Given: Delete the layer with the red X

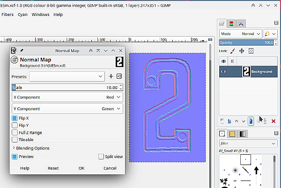Looking at the screenshot, I should click(x=274, y=121).
